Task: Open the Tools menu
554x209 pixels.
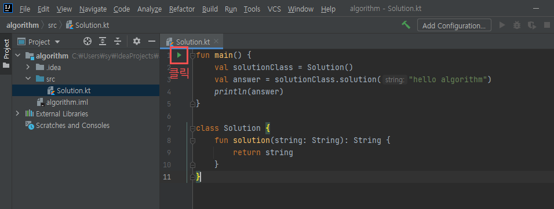Action: (252, 9)
